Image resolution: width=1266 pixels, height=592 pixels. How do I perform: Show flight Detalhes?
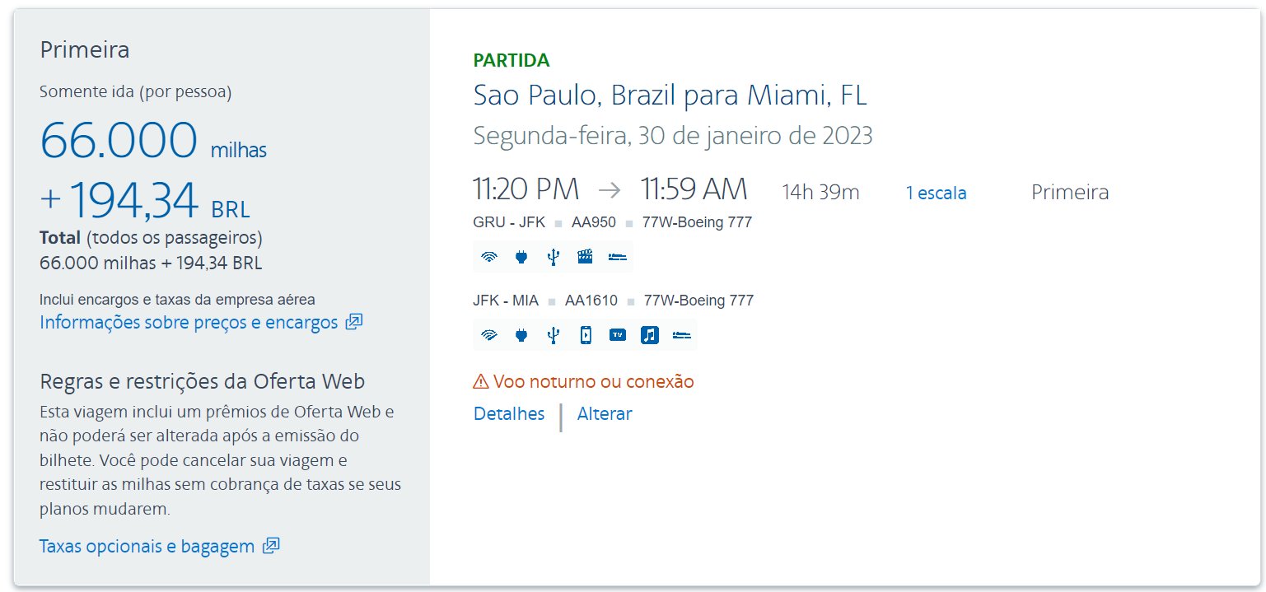pyautogui.click(x=509, y=413)
